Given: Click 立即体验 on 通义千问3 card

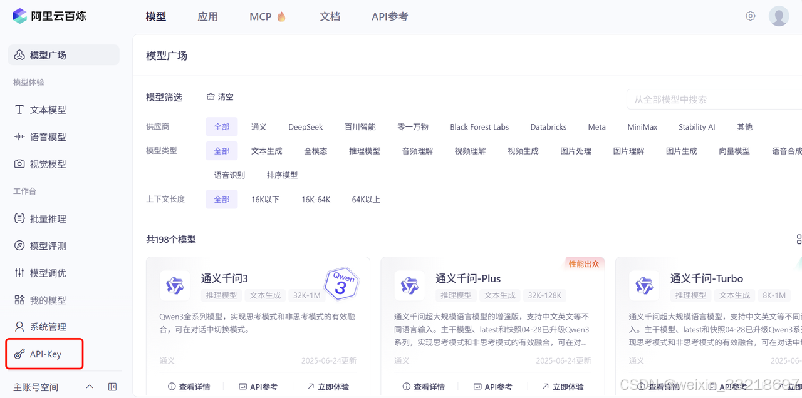Looking at the screenshot, I should pos(333,387).
